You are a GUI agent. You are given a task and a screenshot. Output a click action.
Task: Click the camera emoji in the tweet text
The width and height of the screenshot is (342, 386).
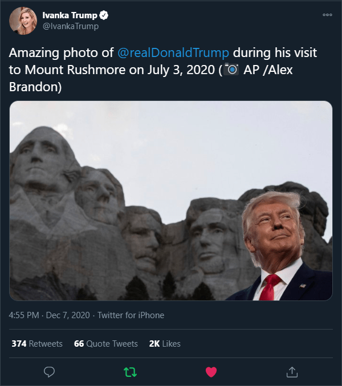tap(231, 70)
